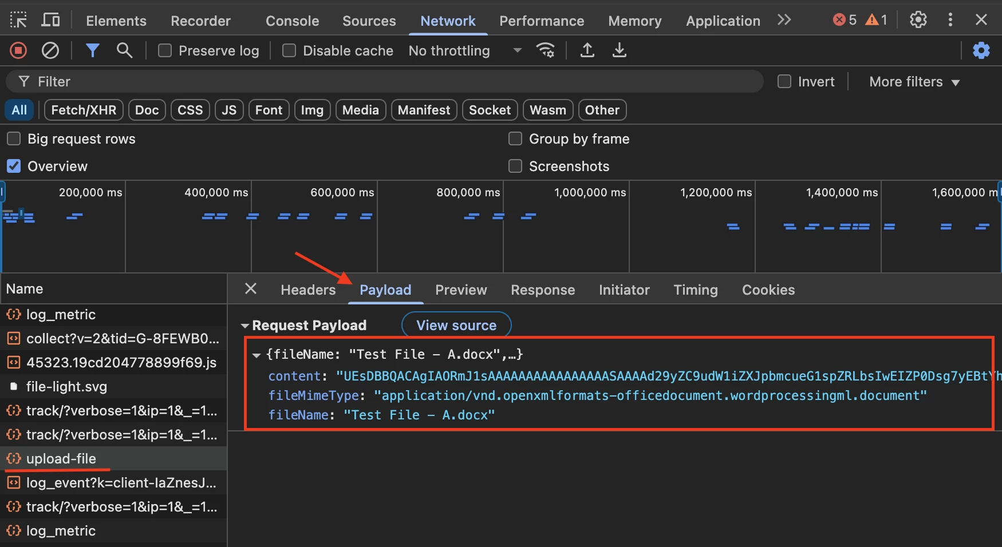
Task: Open network conditions wifi icon
Action: click(x=546, y=51)
